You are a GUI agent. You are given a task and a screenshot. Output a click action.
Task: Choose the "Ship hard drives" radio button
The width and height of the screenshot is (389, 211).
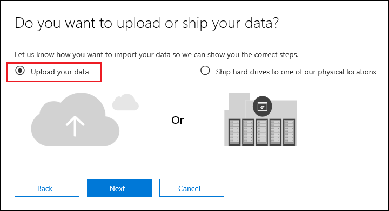click(x=205, y=71)
